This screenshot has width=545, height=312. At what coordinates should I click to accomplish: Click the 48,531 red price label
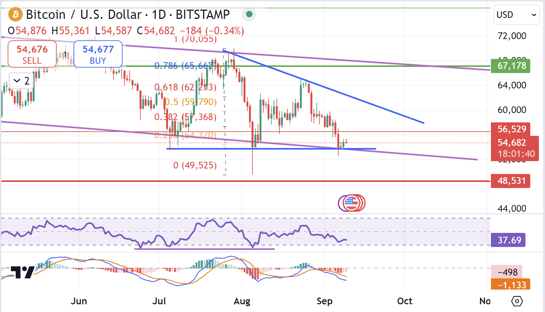click(510, 181)
